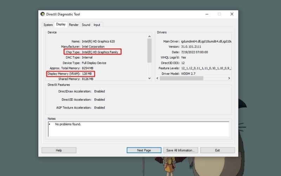Click 'No problems found.' note

click(x=68, y=124)
